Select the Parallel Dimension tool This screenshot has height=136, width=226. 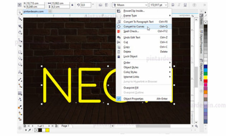point(20,79)
